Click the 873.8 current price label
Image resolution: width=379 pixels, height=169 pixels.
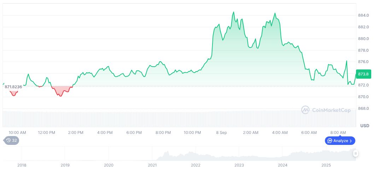tap(363, 74)
